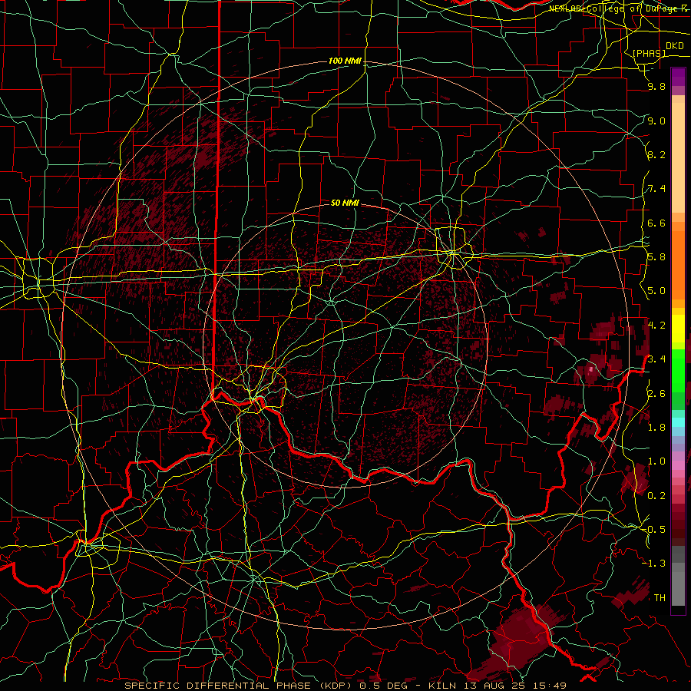The image size is (691, 691).
Task: Click the 15:49 timestamp in the caption
Action: (548, 686)
